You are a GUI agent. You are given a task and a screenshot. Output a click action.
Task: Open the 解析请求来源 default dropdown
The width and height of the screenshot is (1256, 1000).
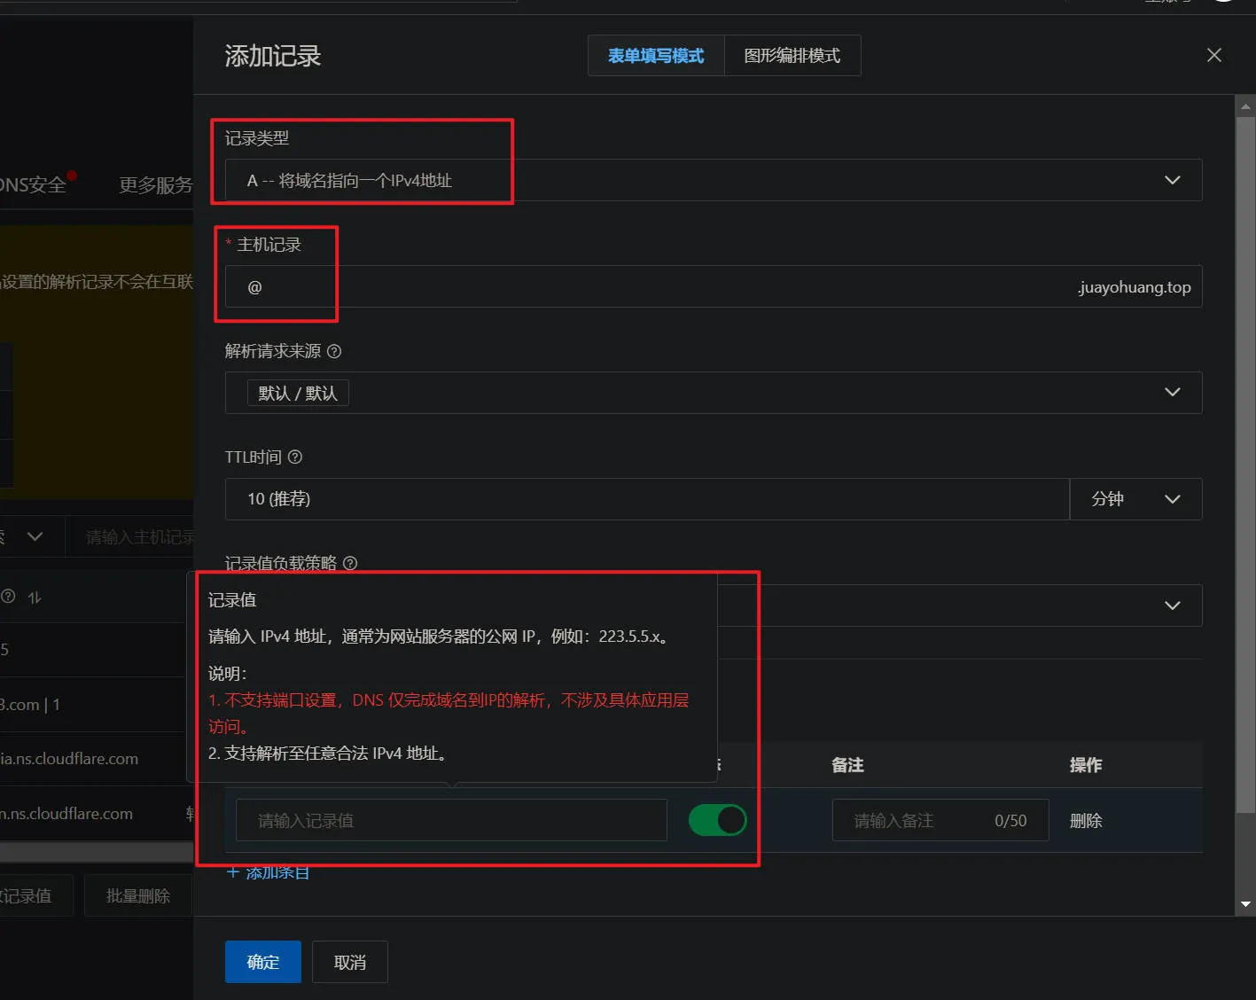pos(1172,393)
